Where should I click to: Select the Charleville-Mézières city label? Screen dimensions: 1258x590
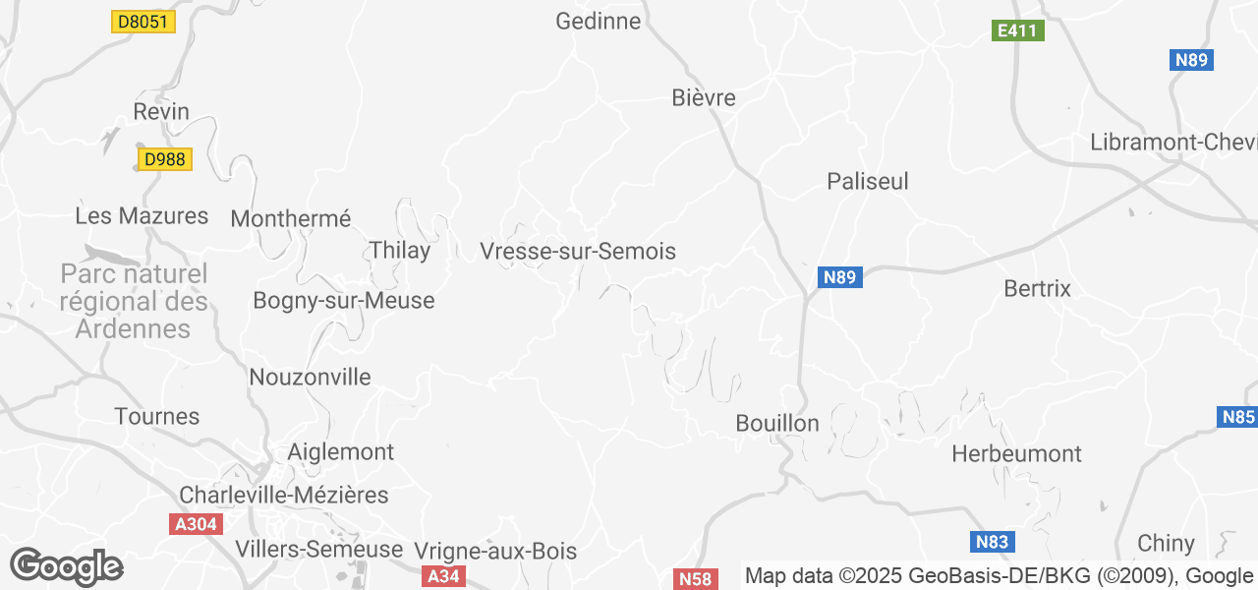click(284, 496)
